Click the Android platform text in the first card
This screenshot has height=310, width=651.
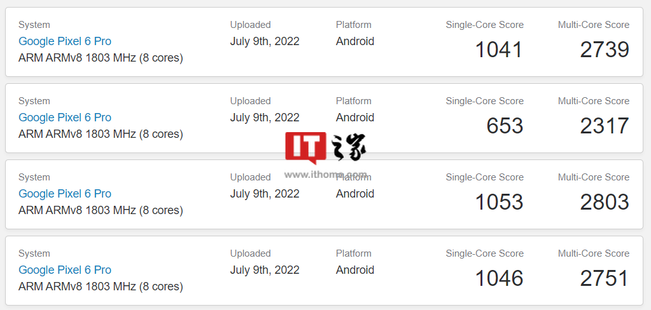tap(355, 41)
